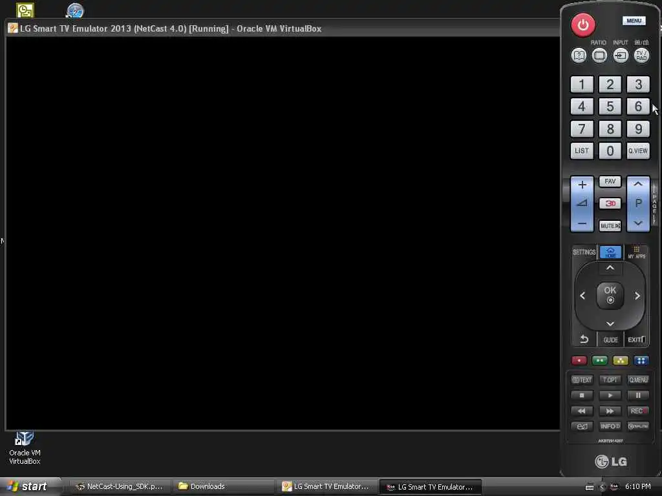Click the stop playback button
This screenshot has width=662, height=496.
coord(582,396)
